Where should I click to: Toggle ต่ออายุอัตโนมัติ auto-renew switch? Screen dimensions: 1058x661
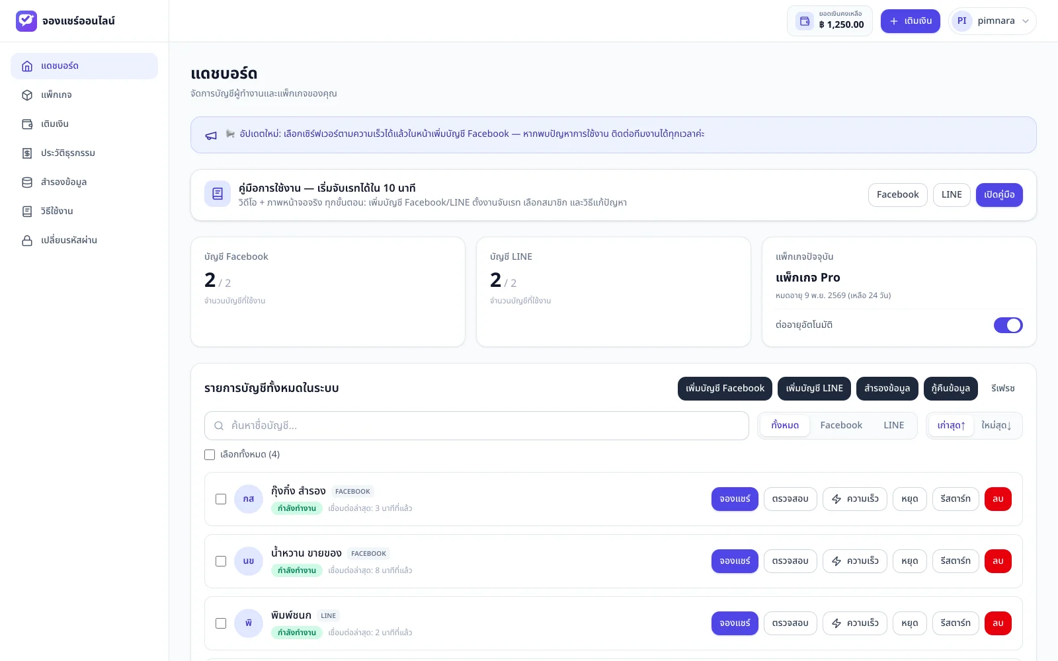tap(1008, 325)
